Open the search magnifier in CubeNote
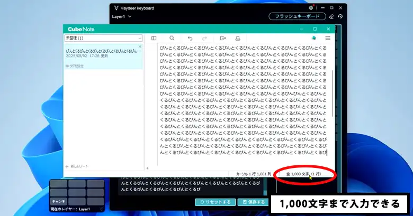This screenshot has width=413, height=216. tap(172, 38)
